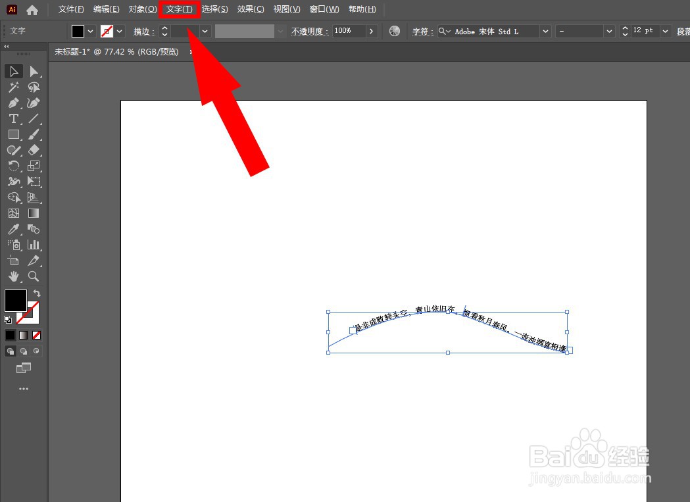Open the 视图(V) menu
The height and width of the screenshot is (502, 690).
point(287,9)
